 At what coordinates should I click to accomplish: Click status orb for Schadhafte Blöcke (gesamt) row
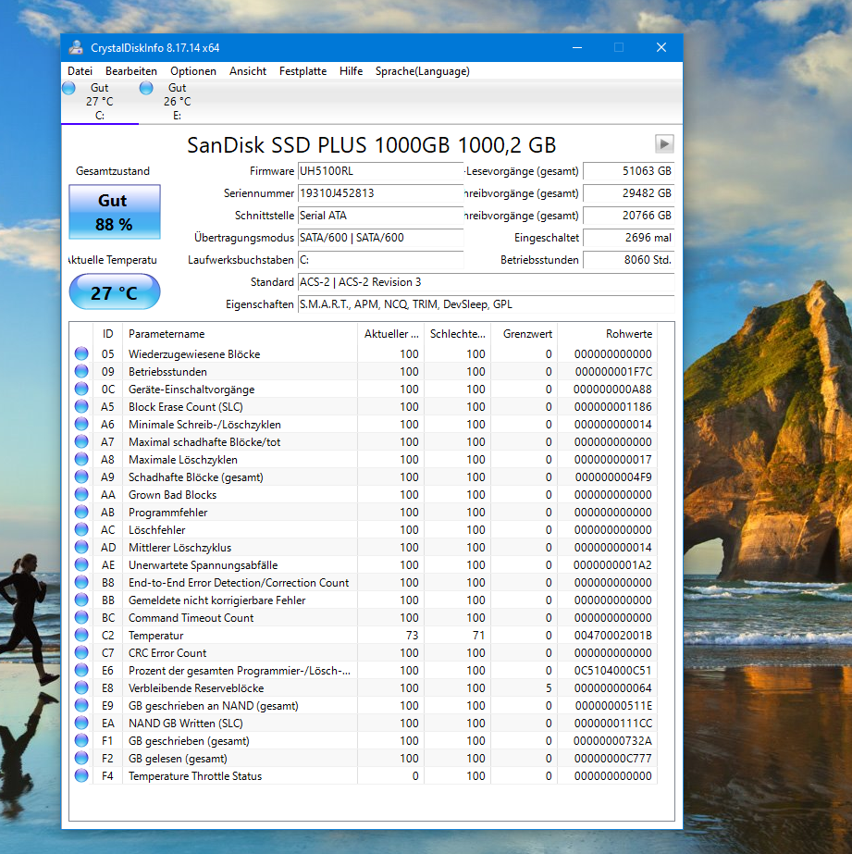pos(81,477)
